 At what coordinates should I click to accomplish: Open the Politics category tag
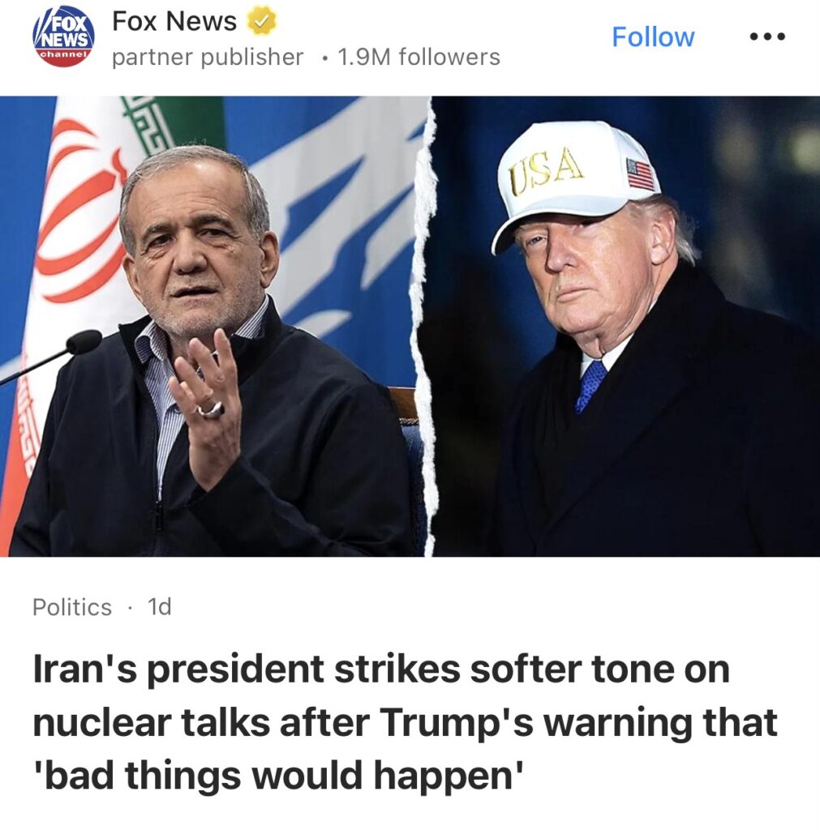(x=72, y=606)
